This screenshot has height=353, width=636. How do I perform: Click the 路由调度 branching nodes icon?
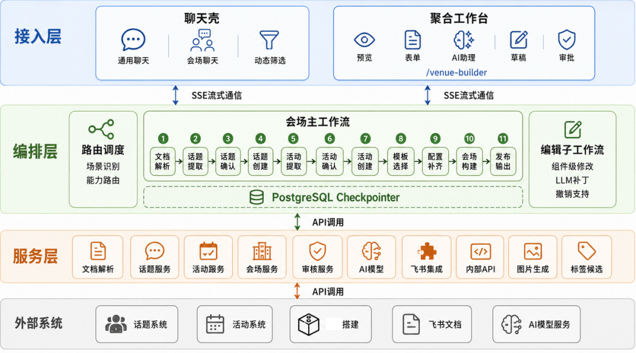101,130
